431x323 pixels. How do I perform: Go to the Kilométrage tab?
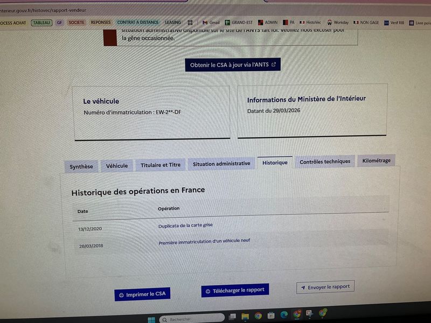pos(376,160)
